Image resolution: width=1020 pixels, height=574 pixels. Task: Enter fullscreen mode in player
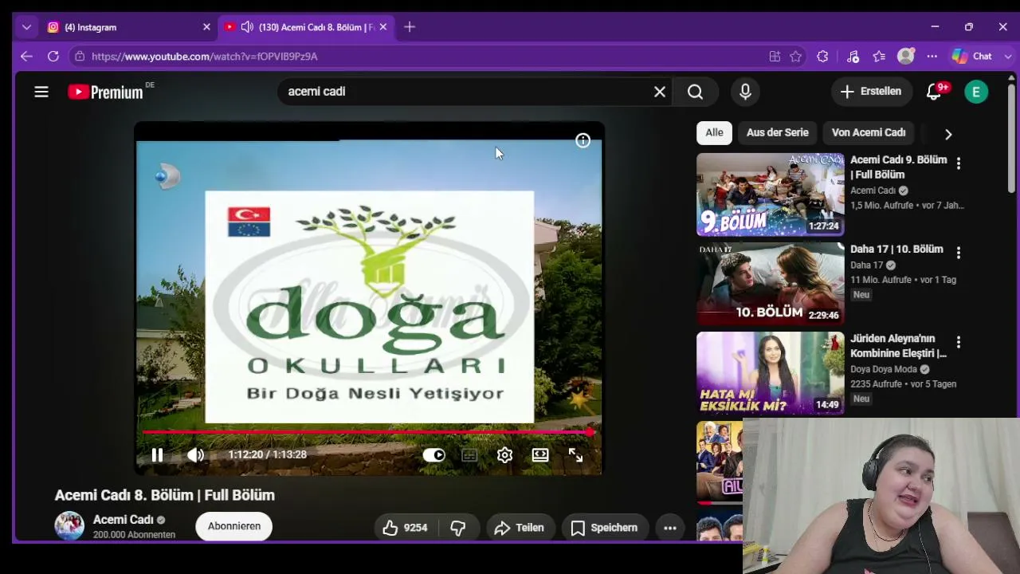[x=575, y=455]
